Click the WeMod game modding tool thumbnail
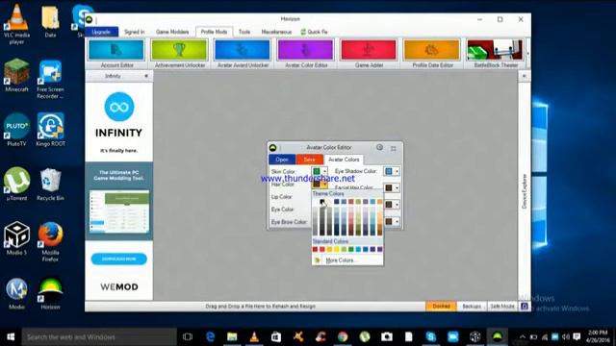This screenshot has height=346, width=616. (119, 211)
